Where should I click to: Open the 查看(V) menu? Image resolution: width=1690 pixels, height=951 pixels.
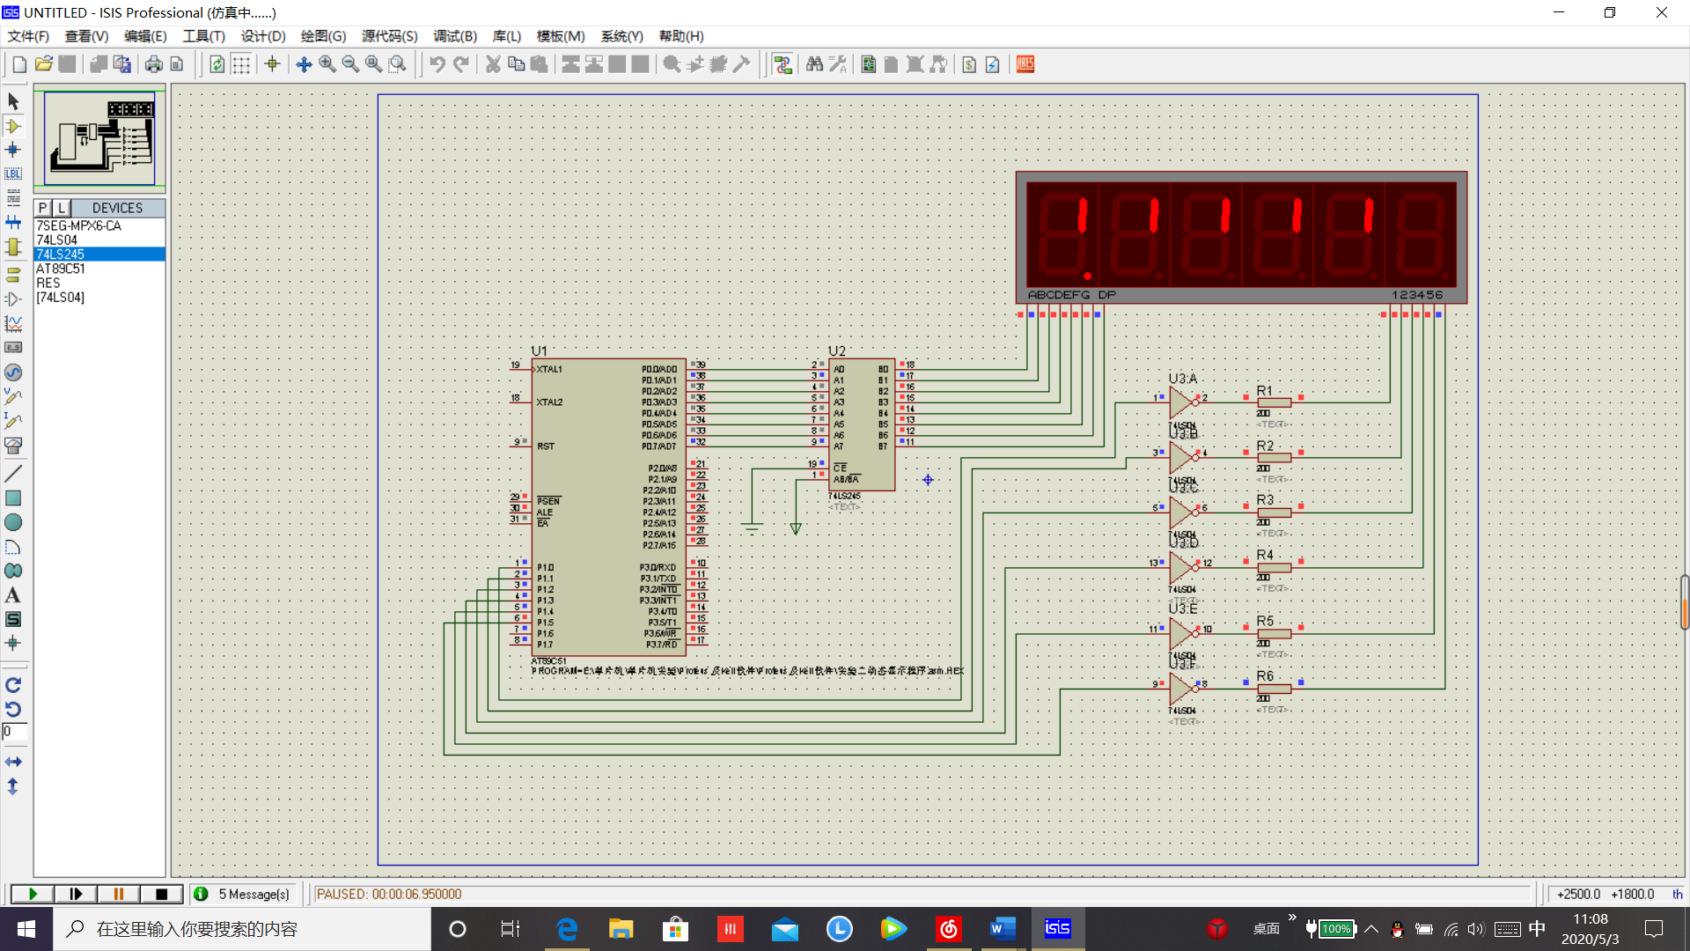point(86,36)
